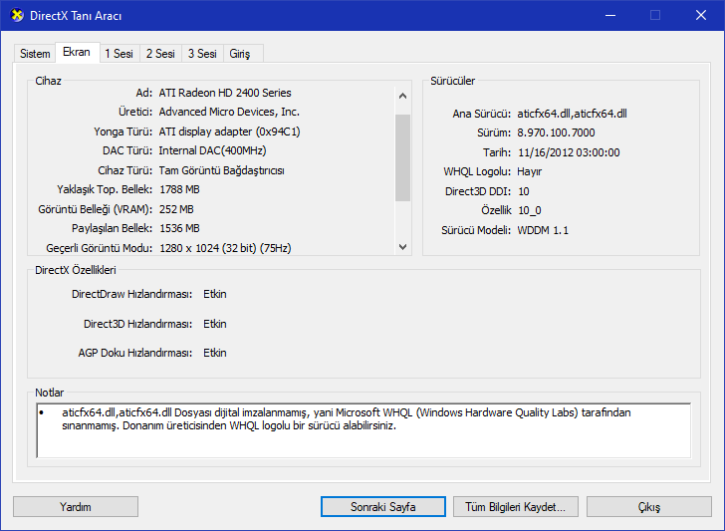Click the Advanced Micro Devices, Inc. value
Viewport: 725px width, 531px height.
click(x=229, y=112)
